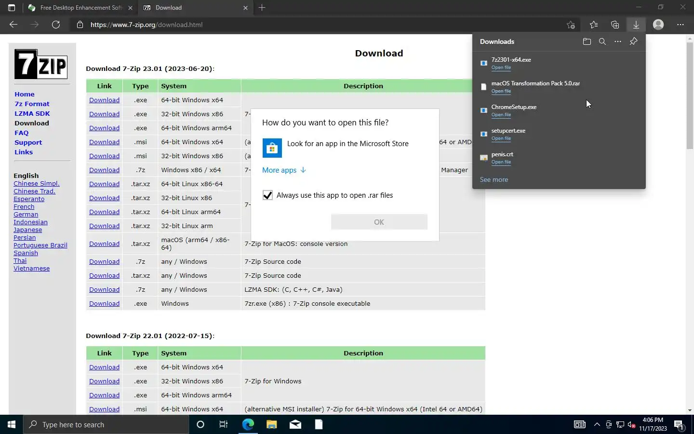The width and height of the screenshot is (694, 434).
Task: Toggle the Downloads toolbar icon
Action: (636, 25)
